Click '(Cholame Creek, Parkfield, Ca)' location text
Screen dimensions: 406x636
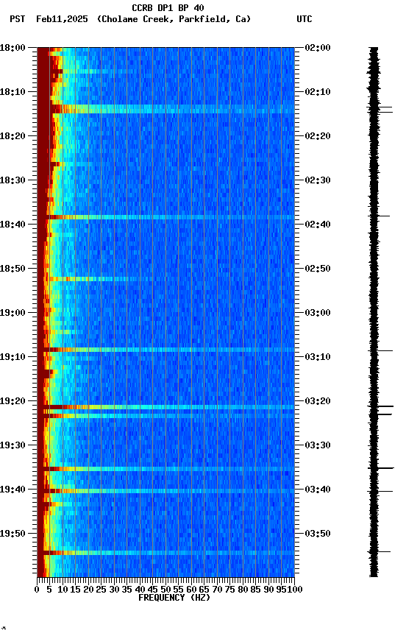point(174,19)
